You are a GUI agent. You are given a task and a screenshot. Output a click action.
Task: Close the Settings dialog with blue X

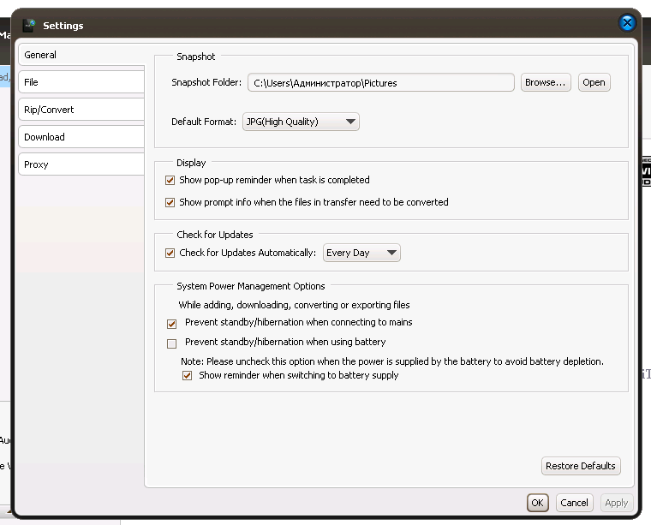[x=627, y=23]
